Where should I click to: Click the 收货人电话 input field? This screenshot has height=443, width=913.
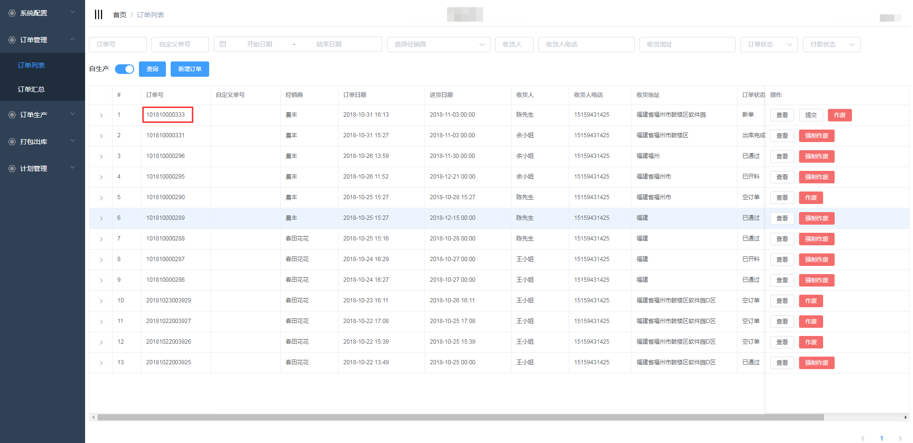pyautogui.click(x=586, y=44)
